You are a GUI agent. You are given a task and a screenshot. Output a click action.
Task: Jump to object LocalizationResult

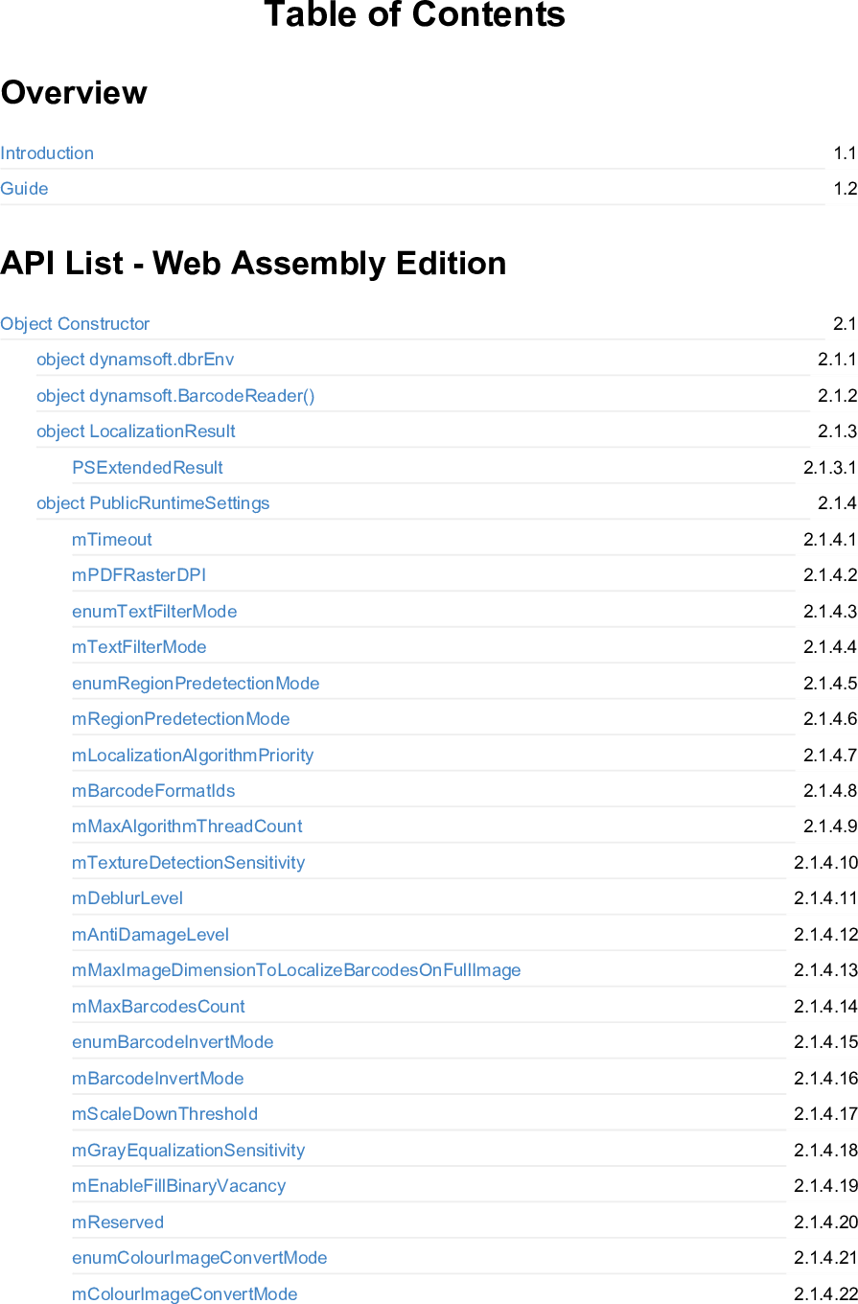point(136,431)
